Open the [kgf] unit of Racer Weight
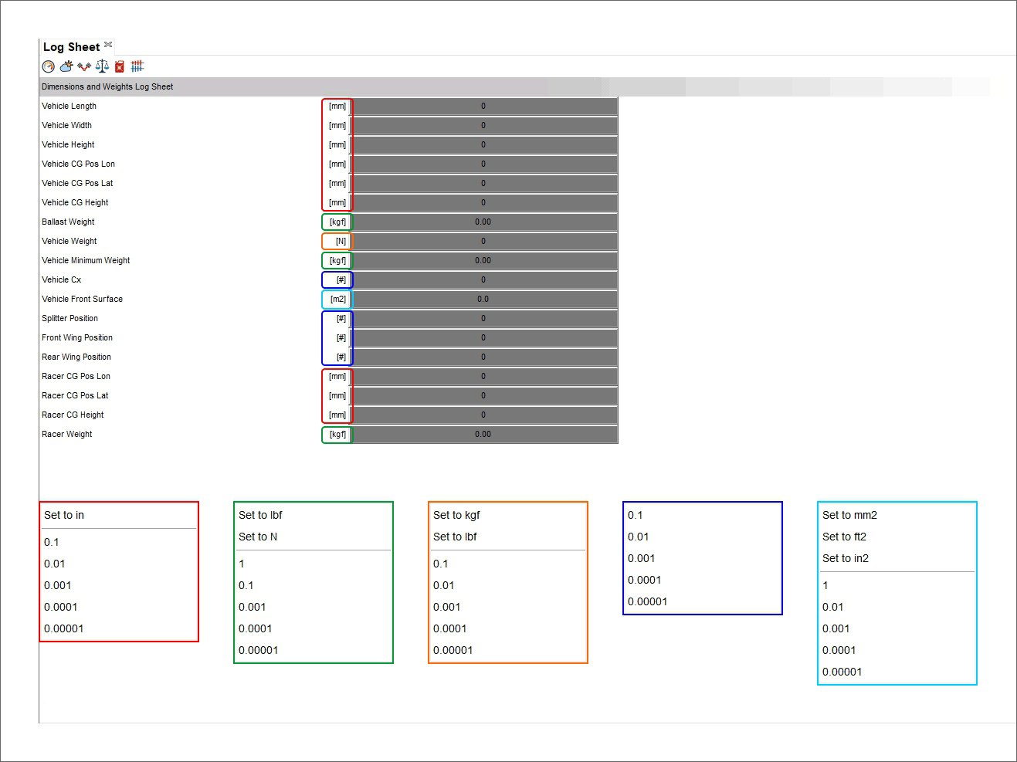The height and width of the screenshot is (762, 1017). (x=337, y=435)
